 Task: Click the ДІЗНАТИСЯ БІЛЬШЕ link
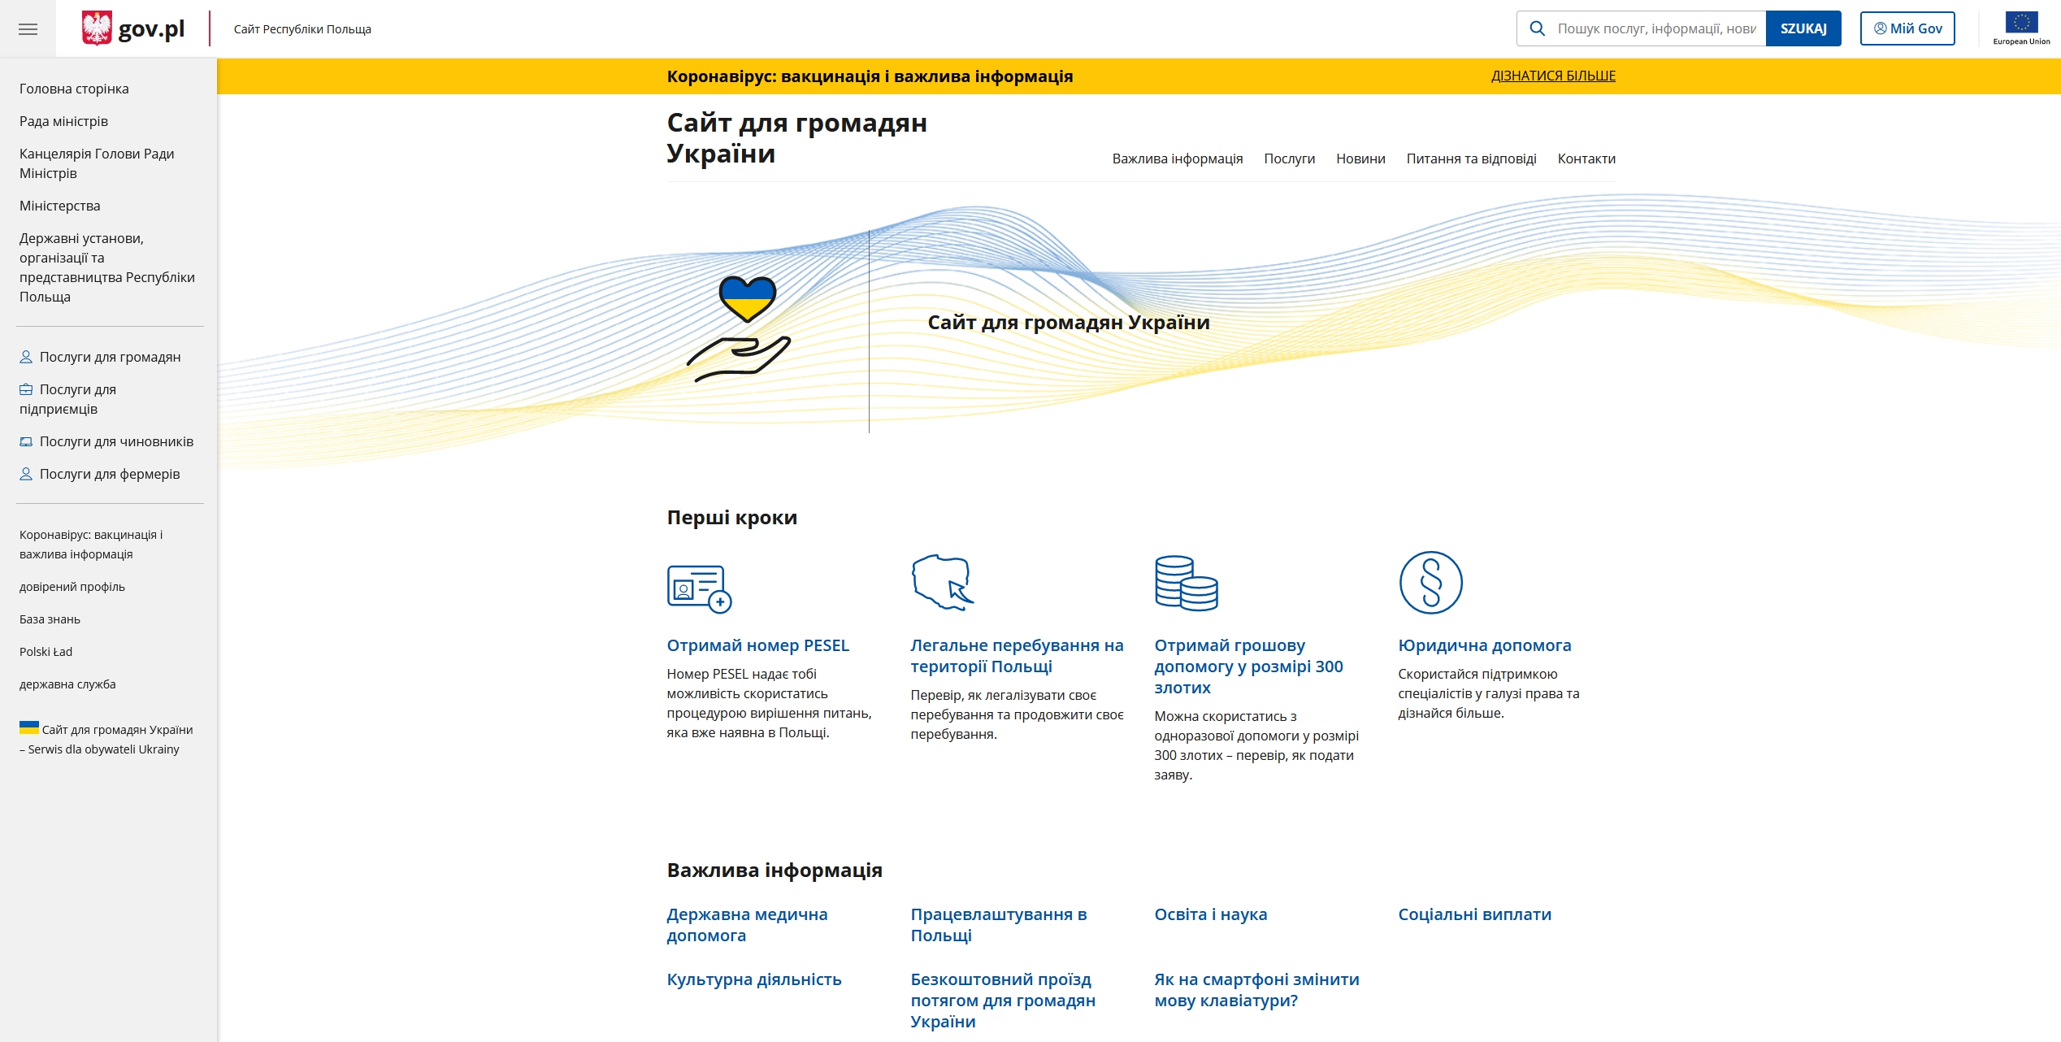(x=1553, y=76)
